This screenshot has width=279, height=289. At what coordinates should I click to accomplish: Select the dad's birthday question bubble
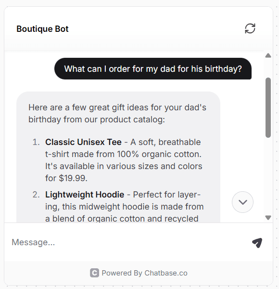(x=153, y=69)
